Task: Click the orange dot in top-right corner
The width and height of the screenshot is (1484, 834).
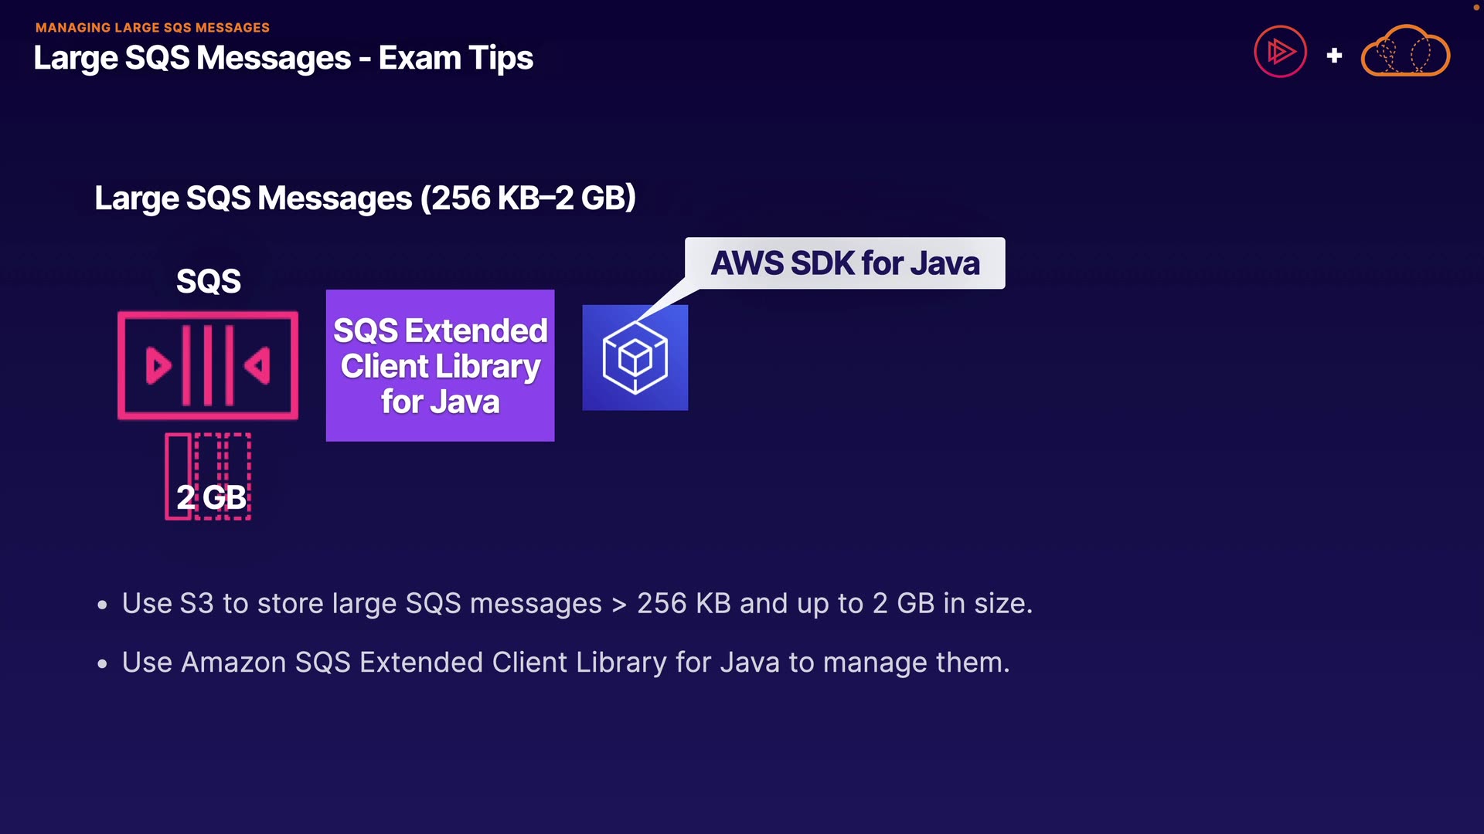Action: pyautogui.click(x=1475, y=7)
